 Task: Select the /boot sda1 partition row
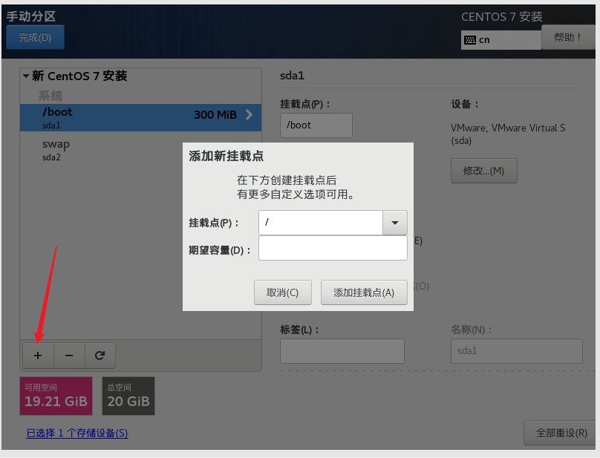[x=141, y=117]
